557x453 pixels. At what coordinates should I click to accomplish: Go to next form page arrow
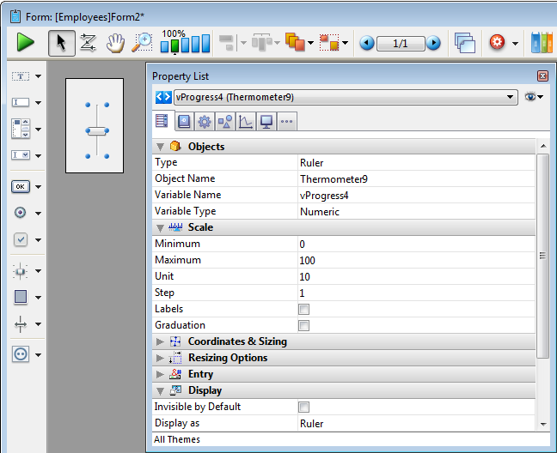[434, 43]
